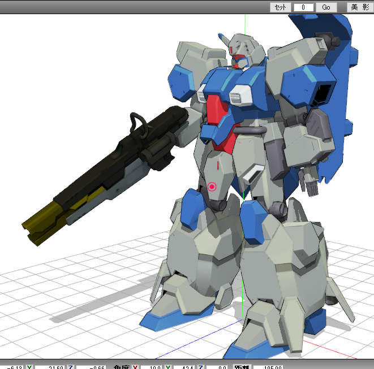
Task: Click the セット (Set) button
Action: click(x=281, y=7)
